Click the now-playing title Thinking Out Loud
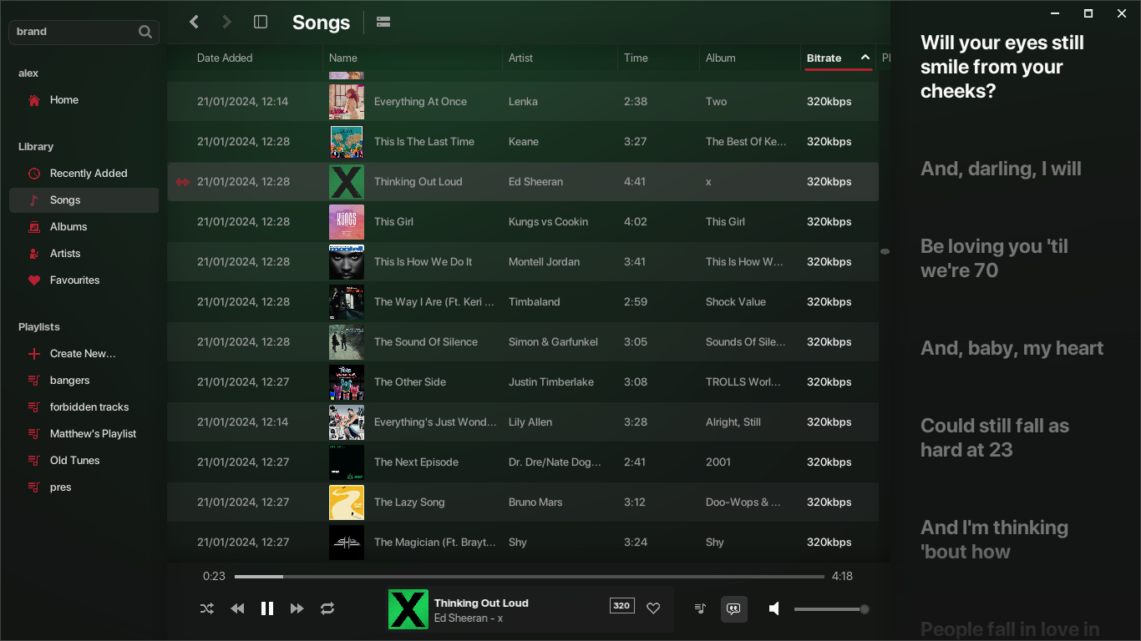 coord(481,603)
